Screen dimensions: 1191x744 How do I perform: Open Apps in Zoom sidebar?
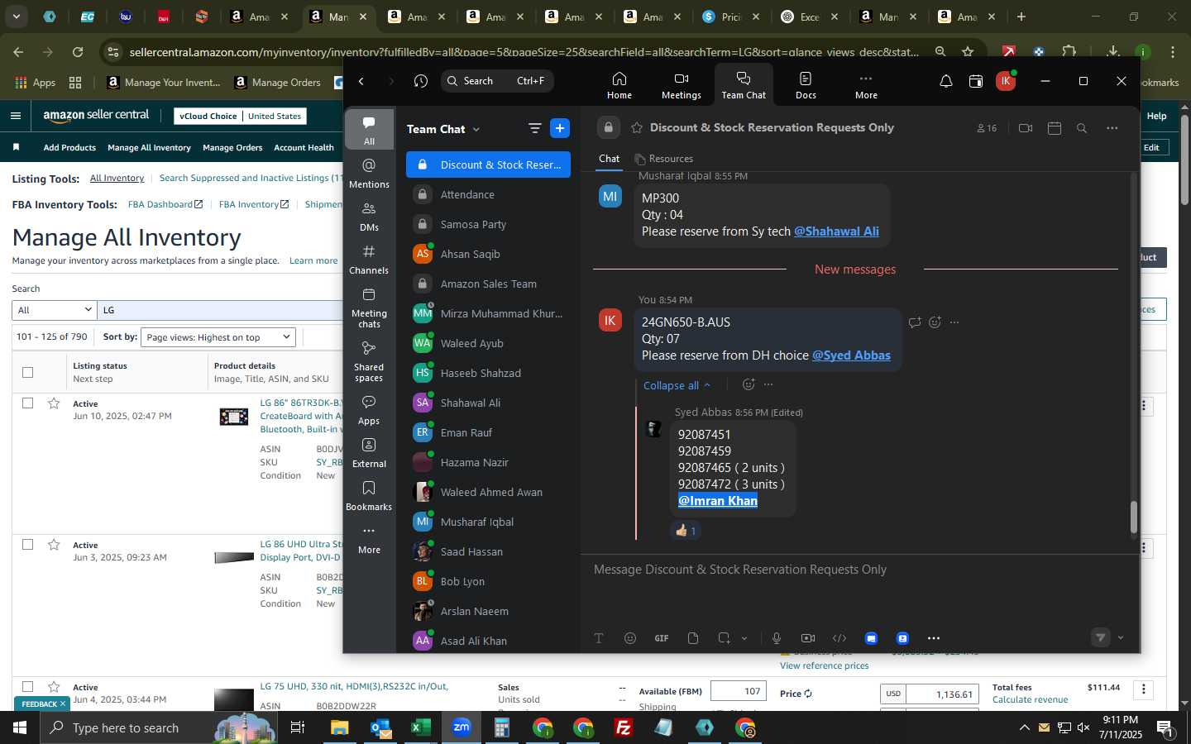tap(369, 410)
